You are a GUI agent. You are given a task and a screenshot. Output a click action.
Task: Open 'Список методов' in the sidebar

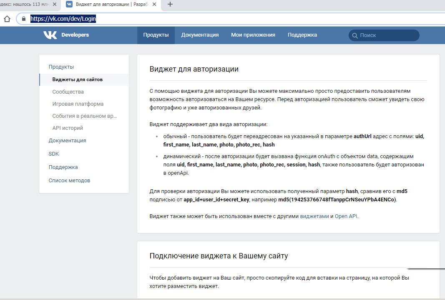click(69, 180)
